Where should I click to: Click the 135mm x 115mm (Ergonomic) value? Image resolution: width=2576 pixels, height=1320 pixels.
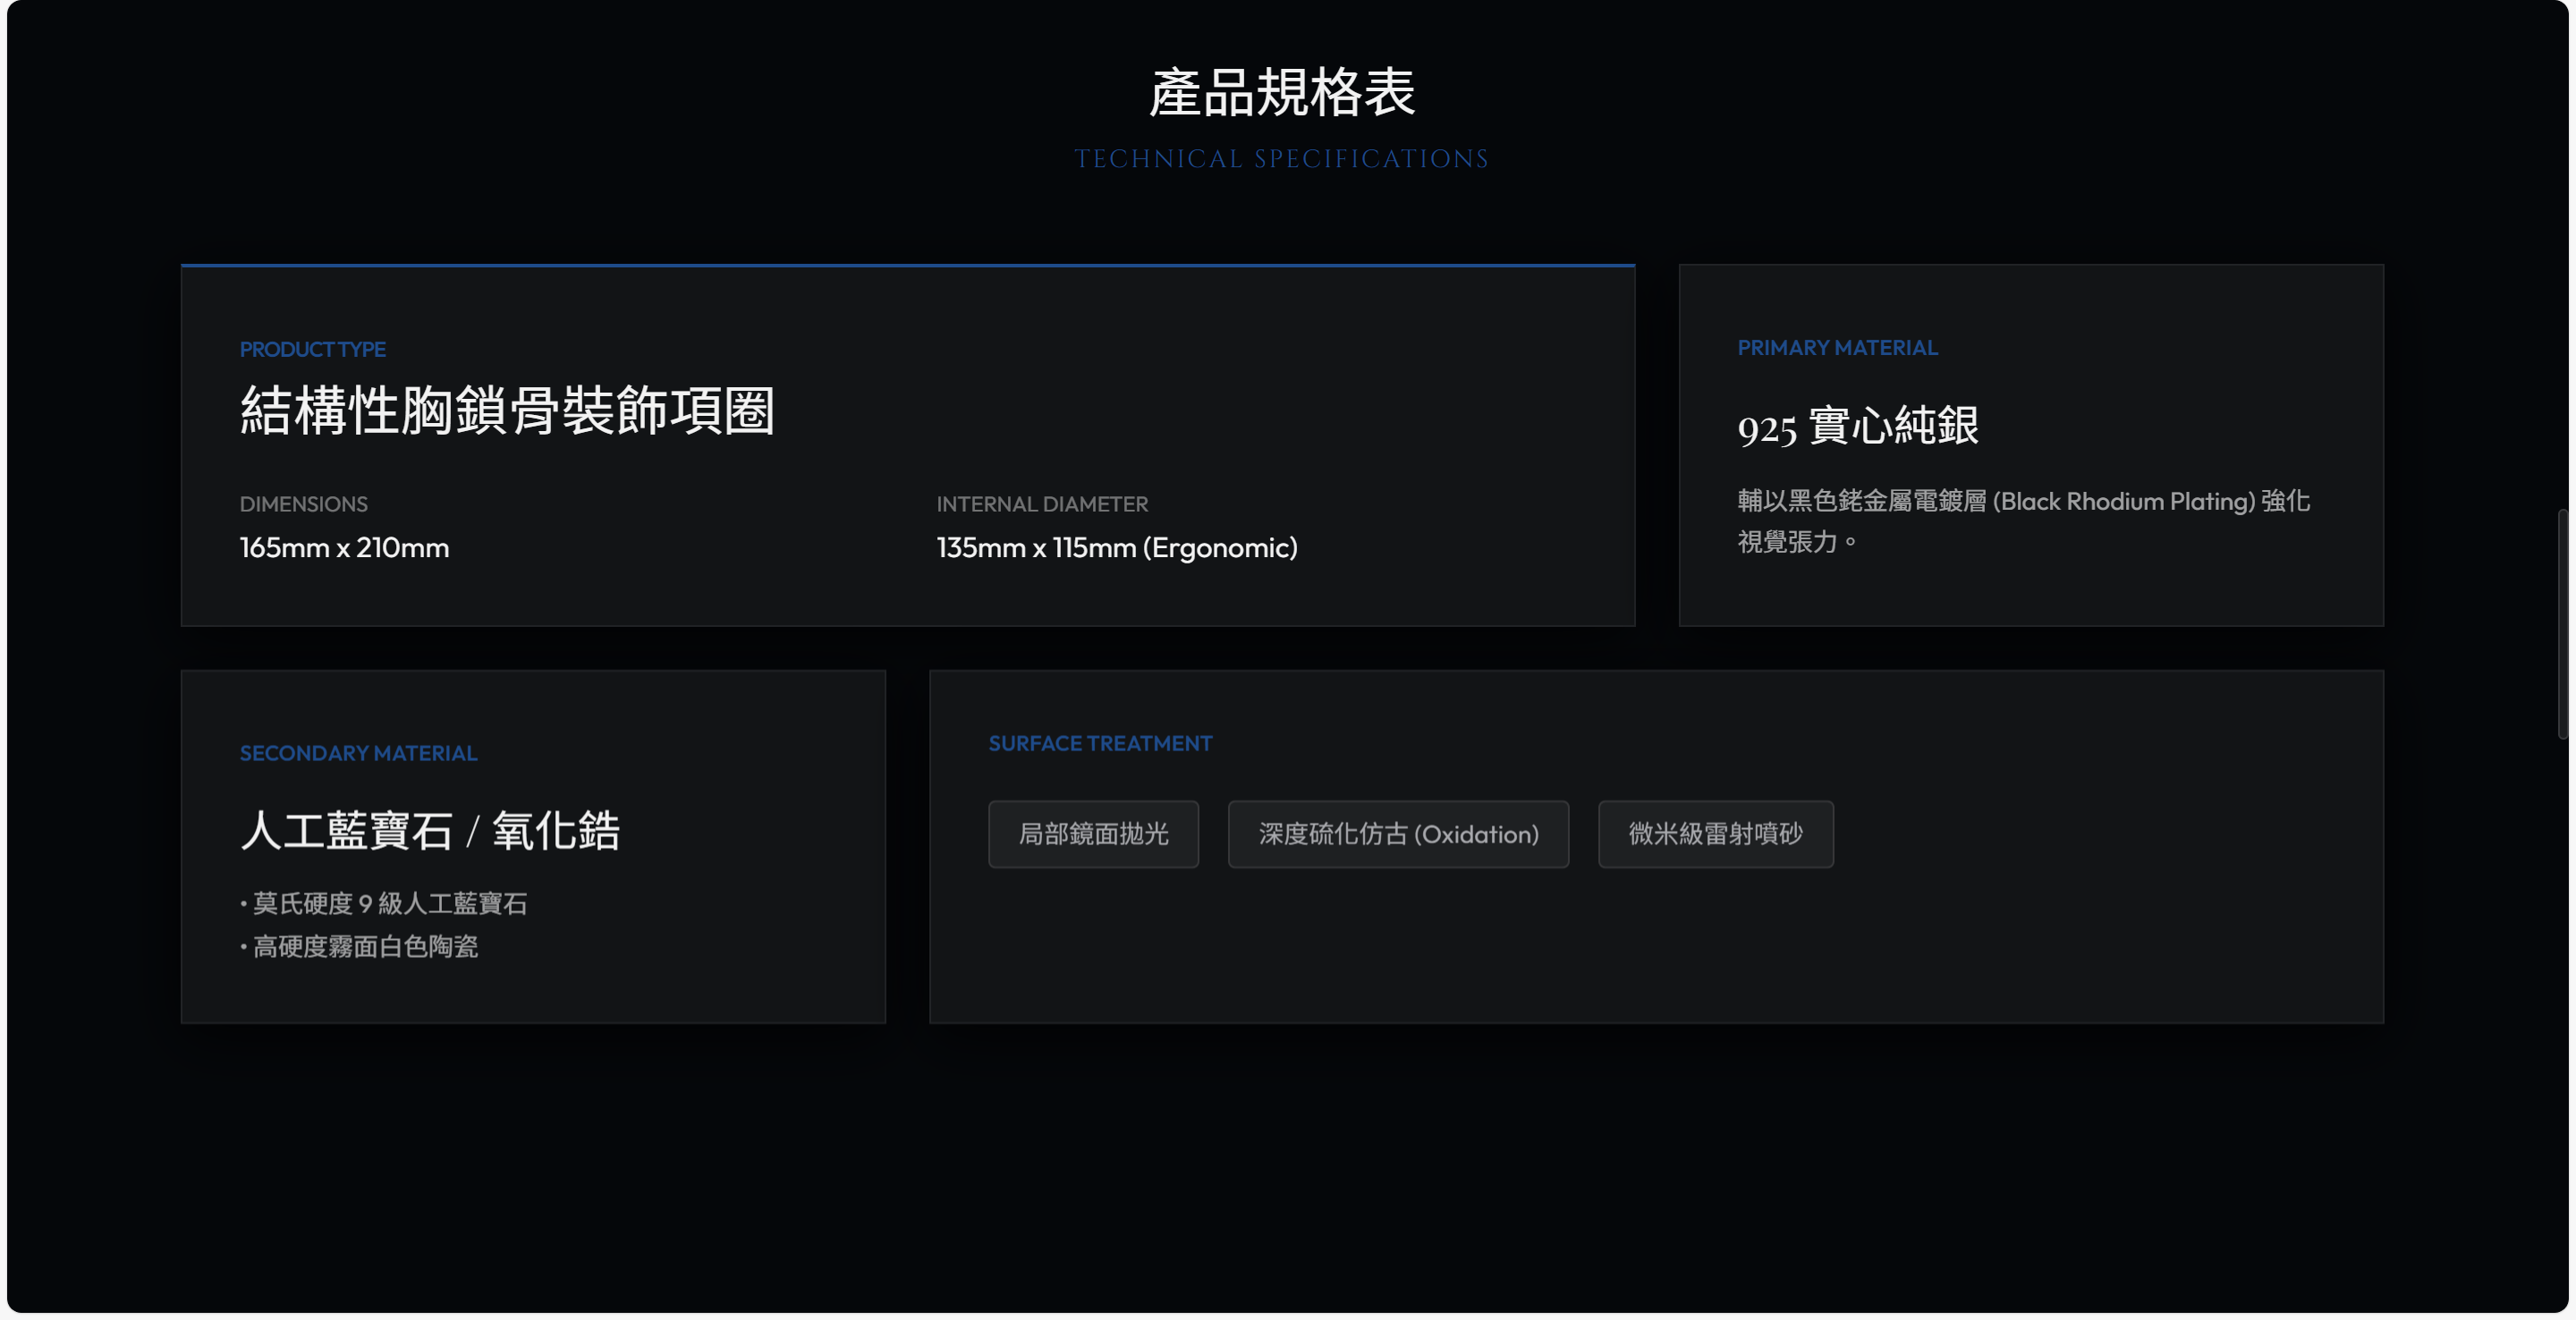coord(1116,548)
